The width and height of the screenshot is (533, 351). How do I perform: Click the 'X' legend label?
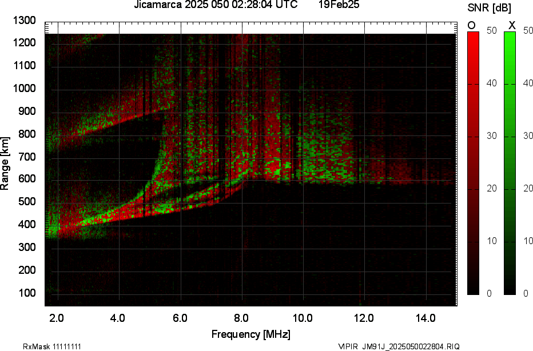tap(512, 25)
